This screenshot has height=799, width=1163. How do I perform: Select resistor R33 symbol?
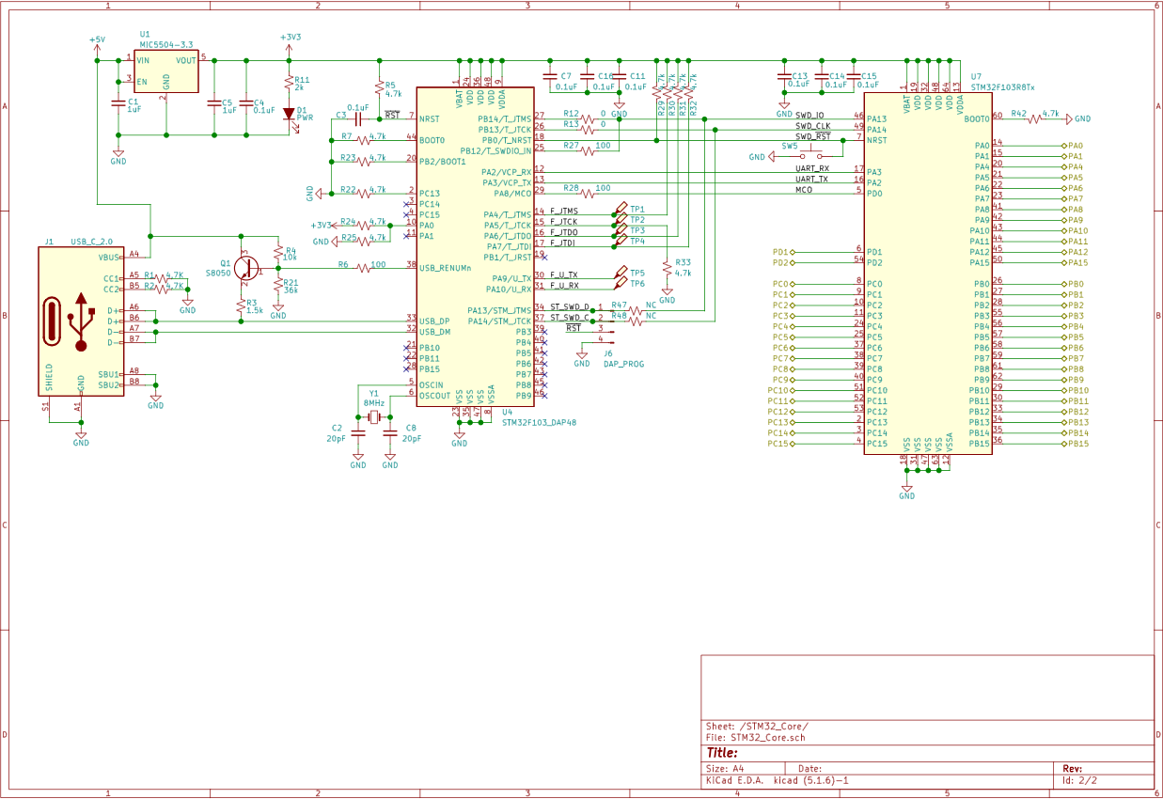tap(667, 267)
